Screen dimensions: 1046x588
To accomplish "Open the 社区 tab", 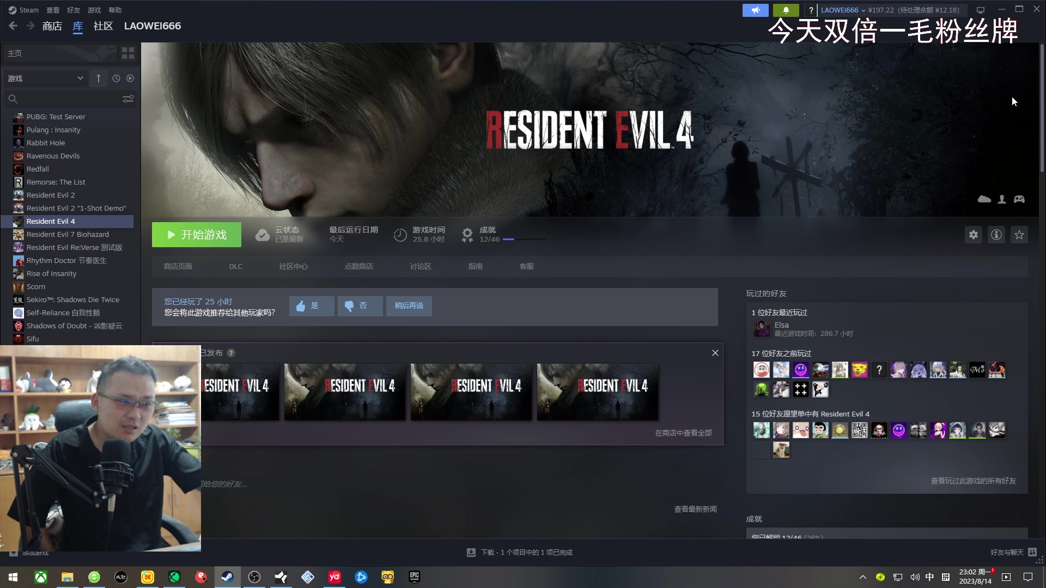I will pos(103,26).
